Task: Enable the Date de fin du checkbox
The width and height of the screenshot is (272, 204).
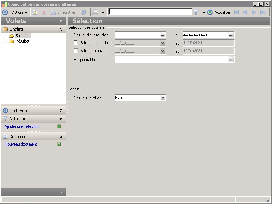Action: (x=76, y=50)
